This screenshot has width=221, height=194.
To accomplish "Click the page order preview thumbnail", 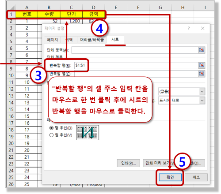I will (x=88, y=132).
